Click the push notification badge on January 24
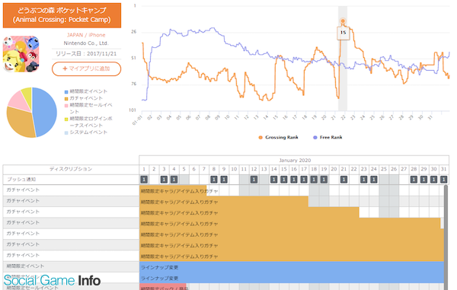This screenshot has width=457, height=290. [374, 180]
